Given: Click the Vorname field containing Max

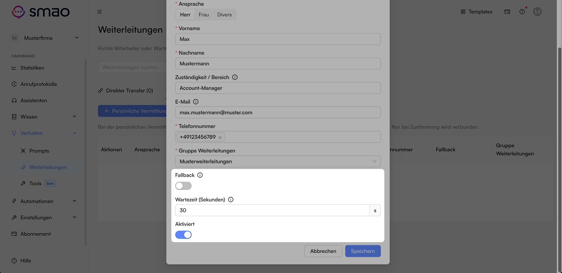Looking at the screenshot, I should [278, 39].
